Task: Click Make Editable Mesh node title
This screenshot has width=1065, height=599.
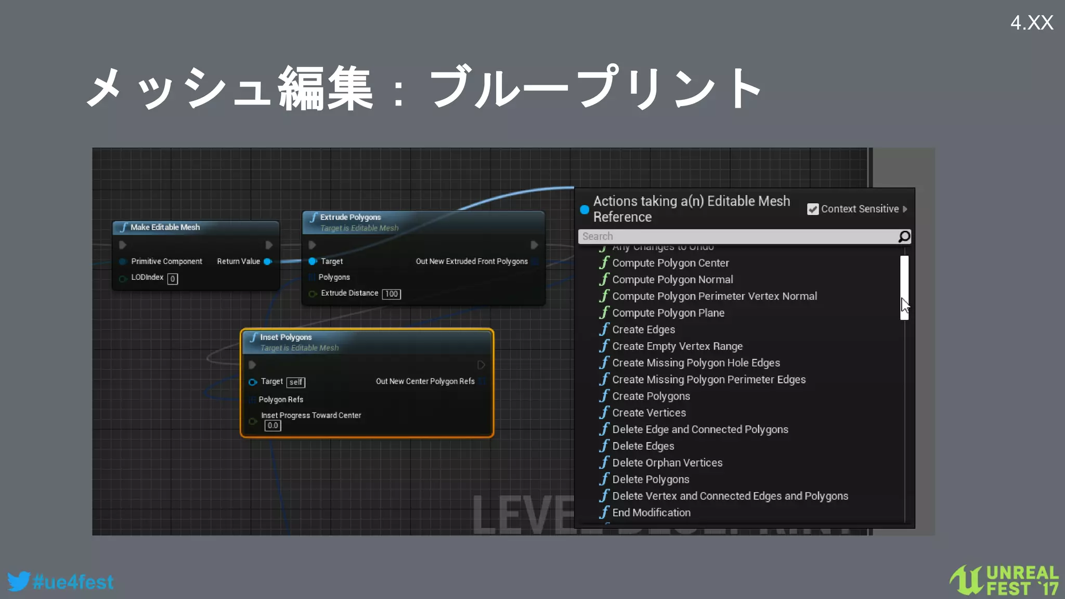Action: tap(165, 227)
